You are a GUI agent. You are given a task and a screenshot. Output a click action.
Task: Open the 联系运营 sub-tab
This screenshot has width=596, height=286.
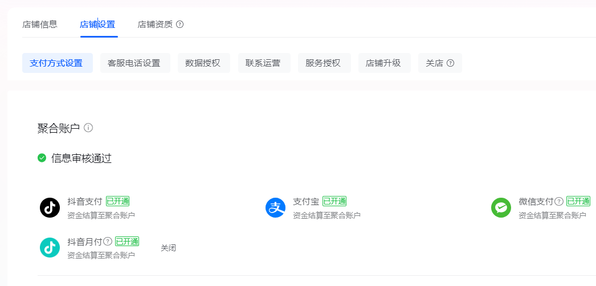coord(264,63)
